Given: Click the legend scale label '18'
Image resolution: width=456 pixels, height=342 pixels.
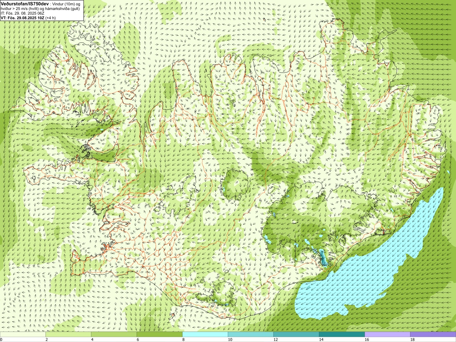Looking at the screenshot, I should 412,340.
